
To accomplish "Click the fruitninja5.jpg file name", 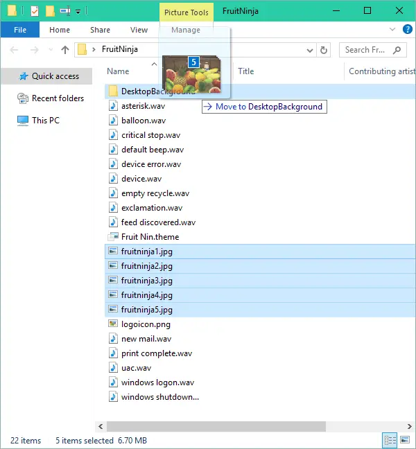I will [x=147, y=310].
